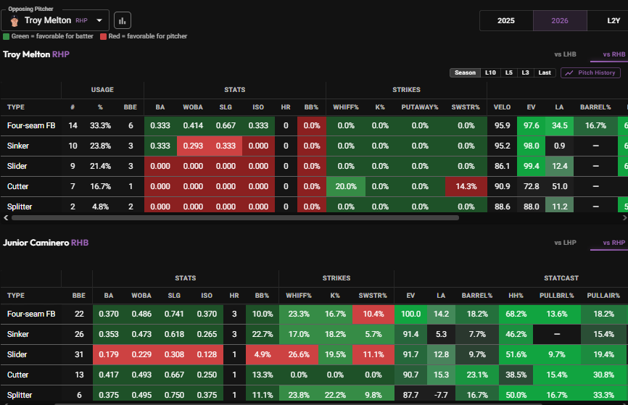The width and height of the screenshot is (628, 405).
Task: Click the 0.741 SLG cell for Caminero
Action: 174,314
